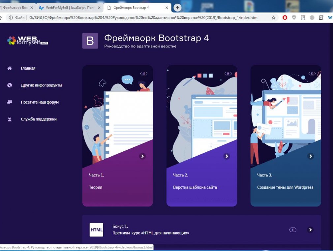Bookmark this page with star icon
The image size is (333, 251).
(x=274, y=17)
